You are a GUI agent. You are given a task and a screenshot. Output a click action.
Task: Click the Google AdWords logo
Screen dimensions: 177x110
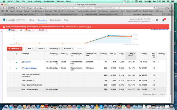[x=14, y=20]
